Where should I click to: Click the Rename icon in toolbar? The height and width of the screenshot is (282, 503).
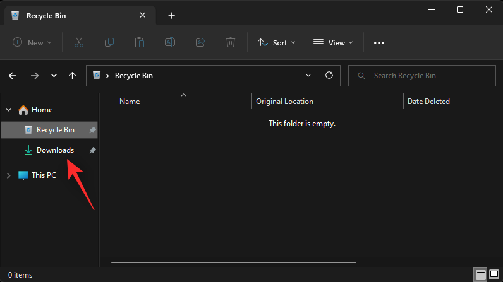pyautogui.click(x=170, y=42)
